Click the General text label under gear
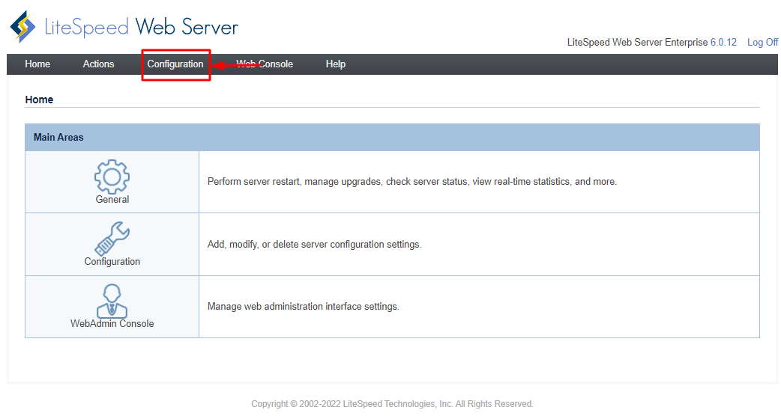Viewport: 781px width, 416px height. tap(112, 200)
